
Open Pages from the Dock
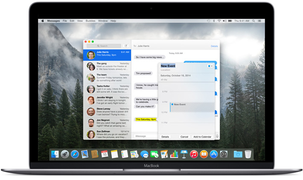click(164, 154)
